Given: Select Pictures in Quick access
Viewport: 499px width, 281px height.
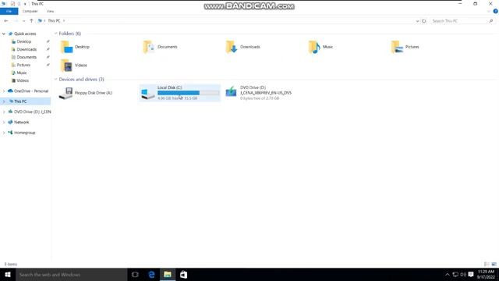Looking at the screenshot, I should point(23,65).
